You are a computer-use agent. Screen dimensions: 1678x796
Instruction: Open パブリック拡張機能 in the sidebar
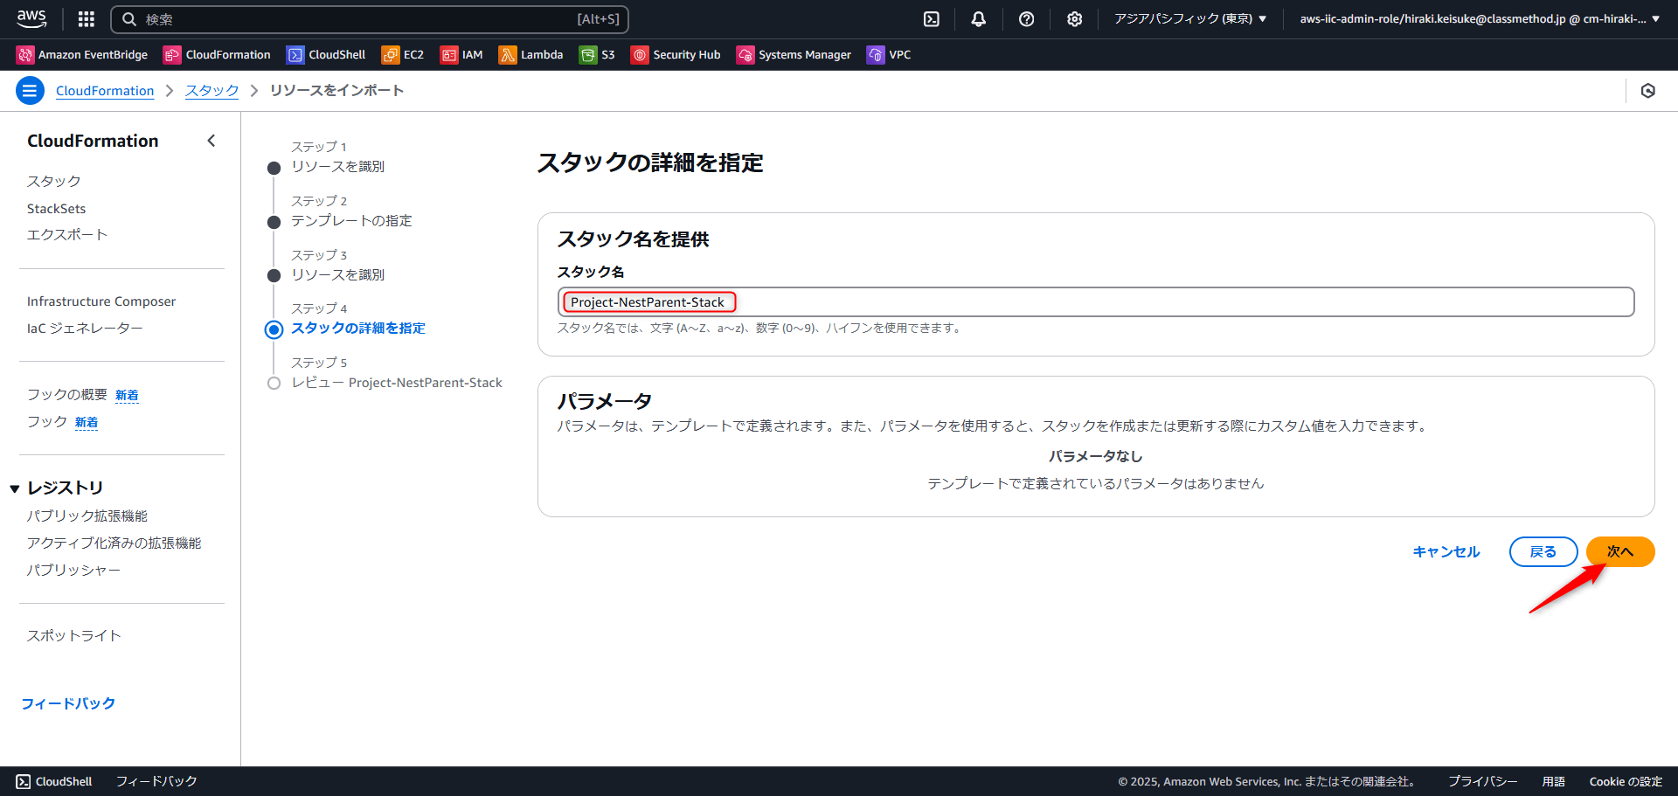tap(87, 516)
